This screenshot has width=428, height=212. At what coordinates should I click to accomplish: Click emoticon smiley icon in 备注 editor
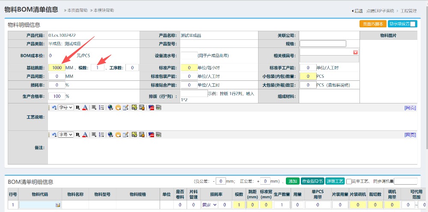click(118, 135)
